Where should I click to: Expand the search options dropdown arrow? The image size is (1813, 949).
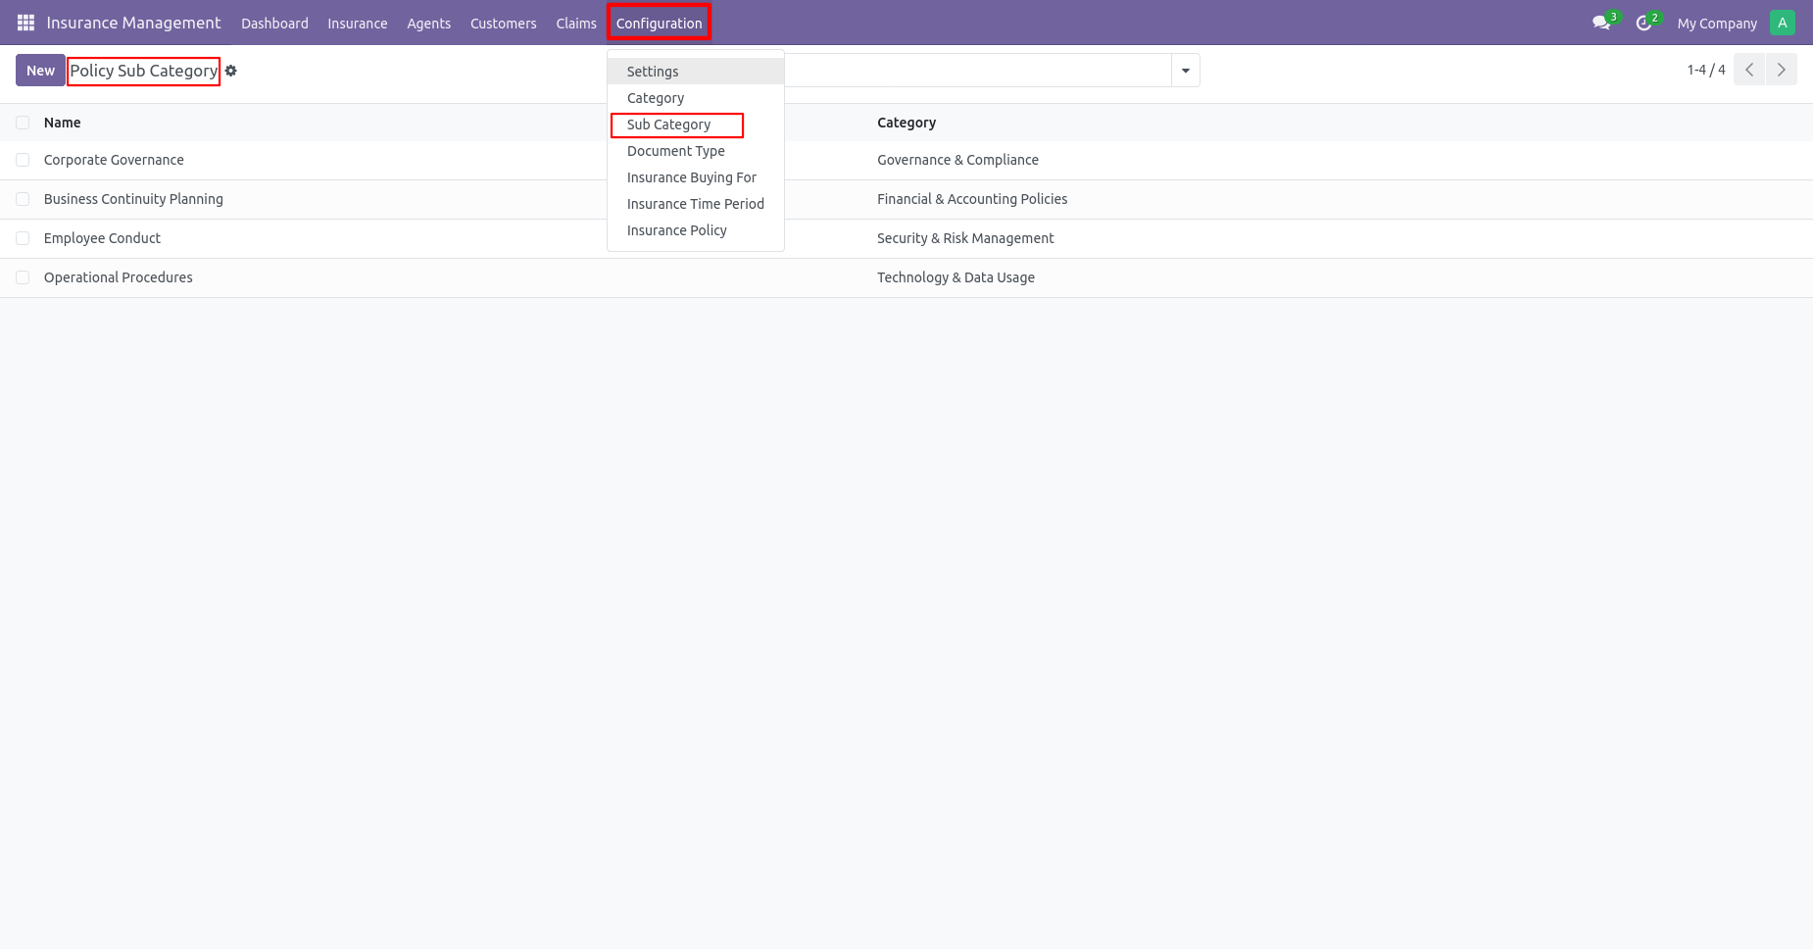point(1186,71)
